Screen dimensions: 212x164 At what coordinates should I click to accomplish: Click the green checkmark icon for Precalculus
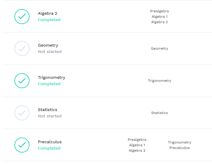[x=22, y=145]
